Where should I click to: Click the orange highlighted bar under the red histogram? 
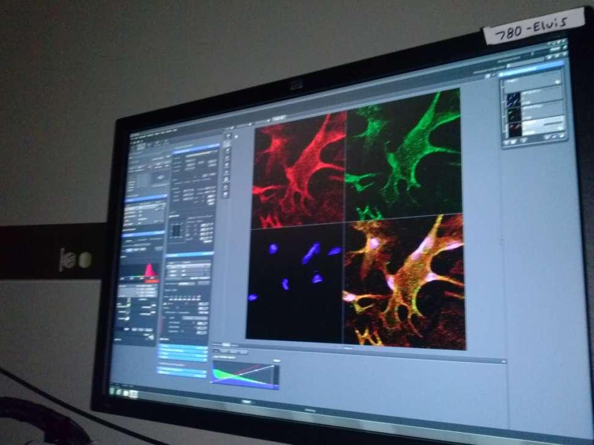point(152,282)
